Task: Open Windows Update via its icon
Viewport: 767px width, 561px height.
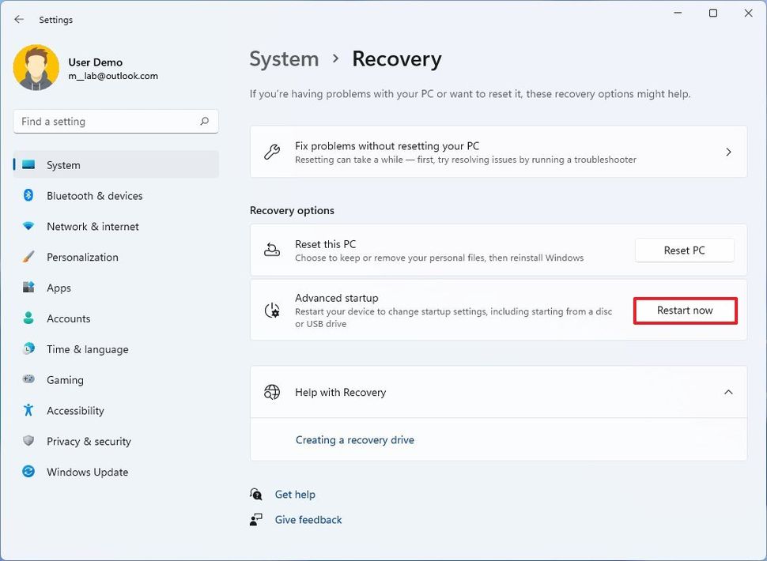Action: (x=28, y=472)
